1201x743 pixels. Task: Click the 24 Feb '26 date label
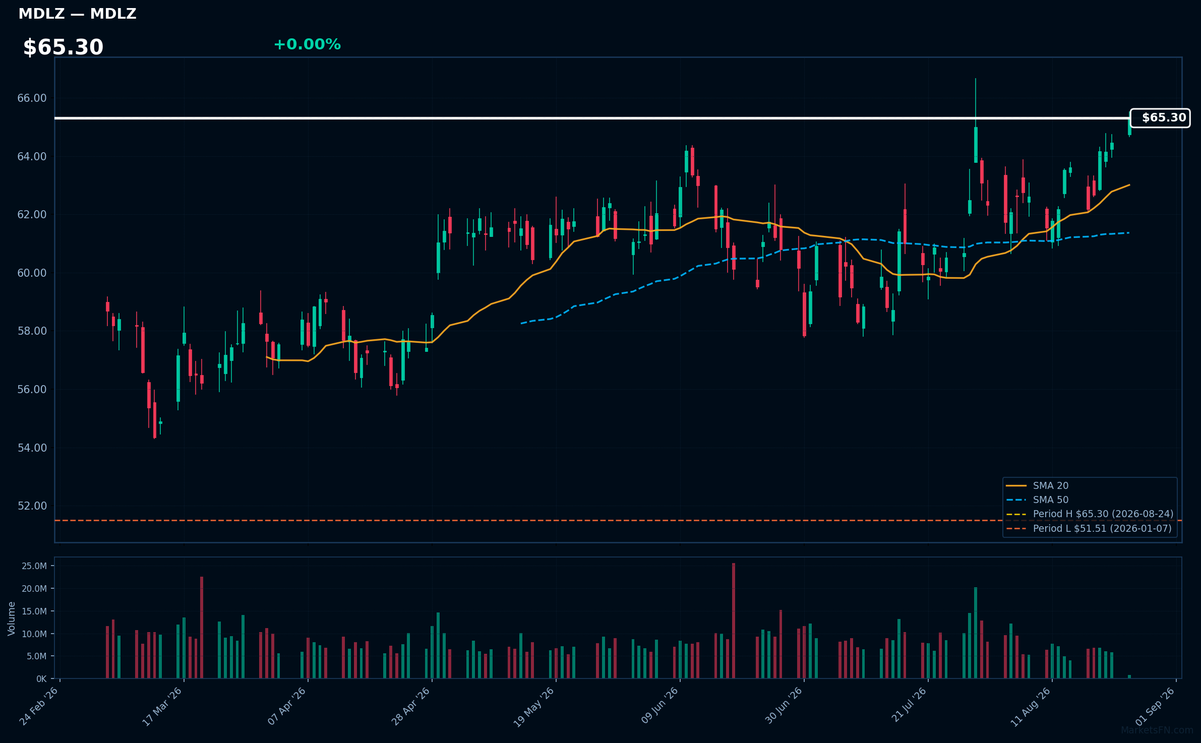[x=39, y=706]
